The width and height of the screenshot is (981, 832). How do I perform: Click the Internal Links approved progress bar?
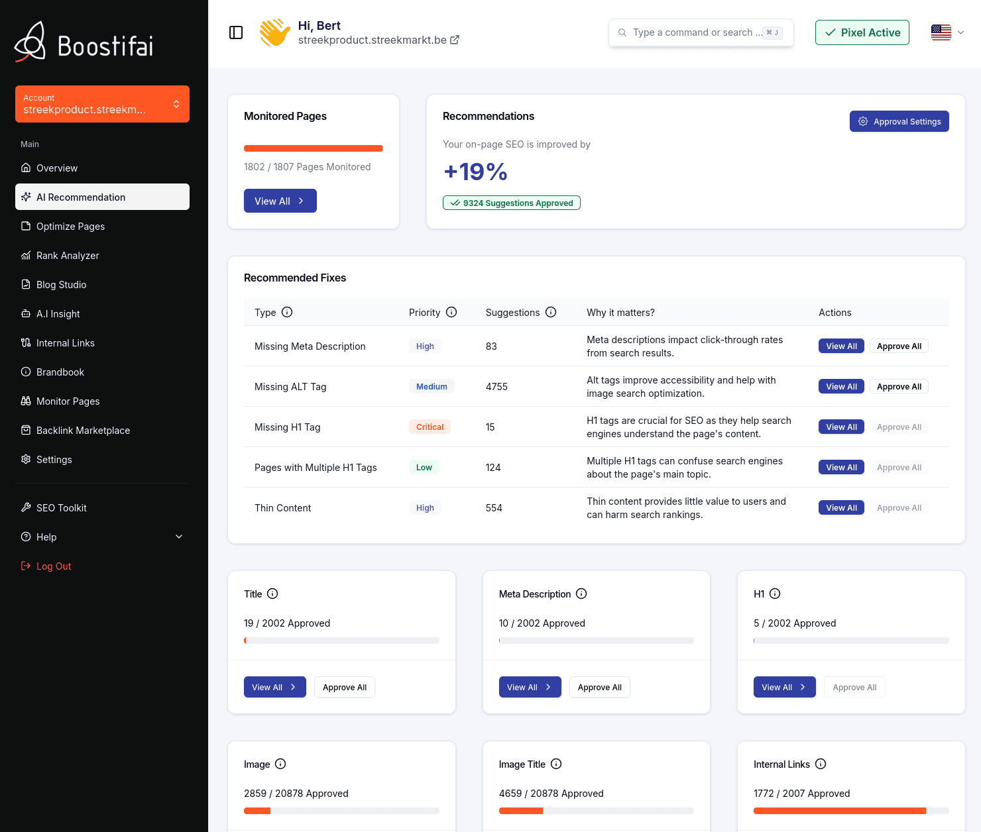coord(851,811)
